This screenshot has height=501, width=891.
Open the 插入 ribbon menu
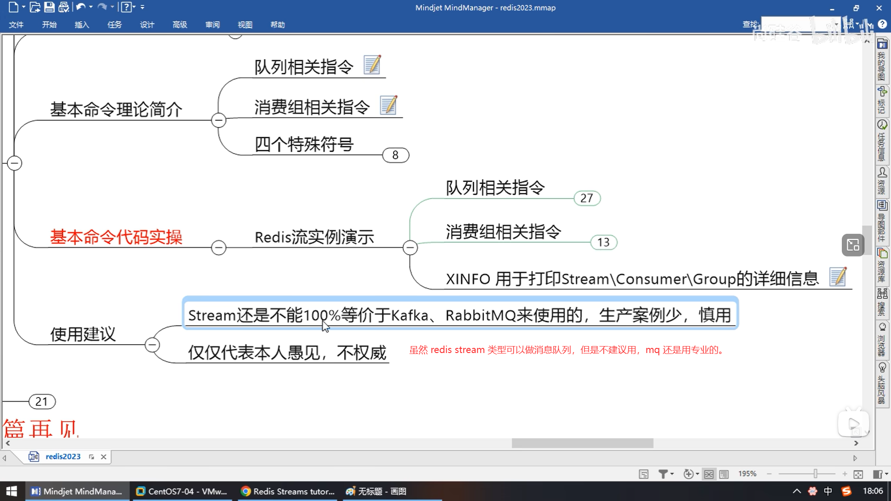click(82, 25)
